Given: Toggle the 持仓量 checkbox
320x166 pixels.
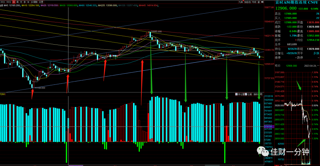Looking at the screenshot, I should pos(240,94).
